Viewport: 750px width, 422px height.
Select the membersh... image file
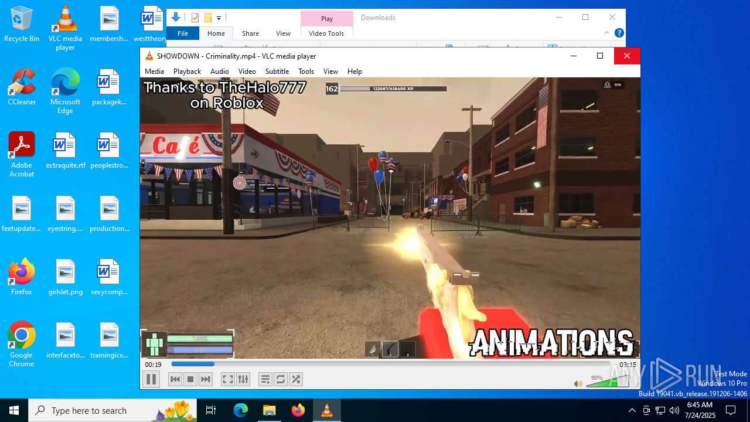(109, 25)
